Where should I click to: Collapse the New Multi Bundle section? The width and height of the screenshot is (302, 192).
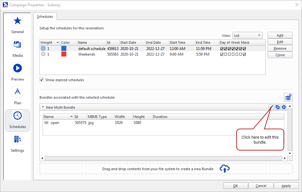(43, 107)
